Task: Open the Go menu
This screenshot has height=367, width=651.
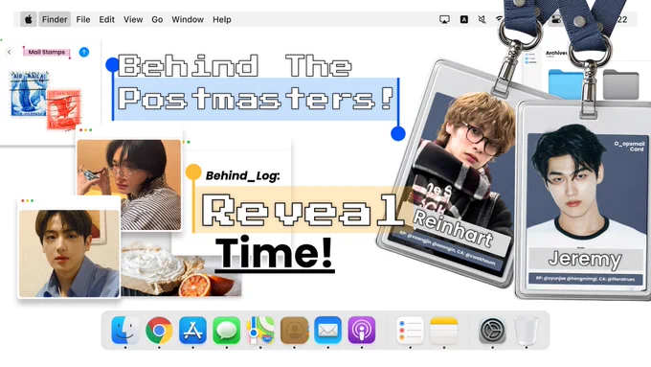Action: [x=157, y=19]
